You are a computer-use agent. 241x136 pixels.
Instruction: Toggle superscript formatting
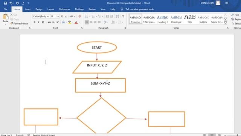[x=58, y=22]
